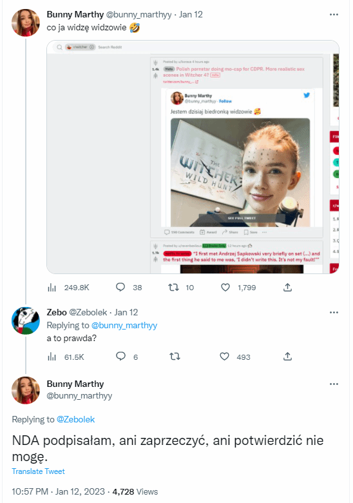Open Zebo's profile avatar
The image size is (353, 503).
pos(26,321)
